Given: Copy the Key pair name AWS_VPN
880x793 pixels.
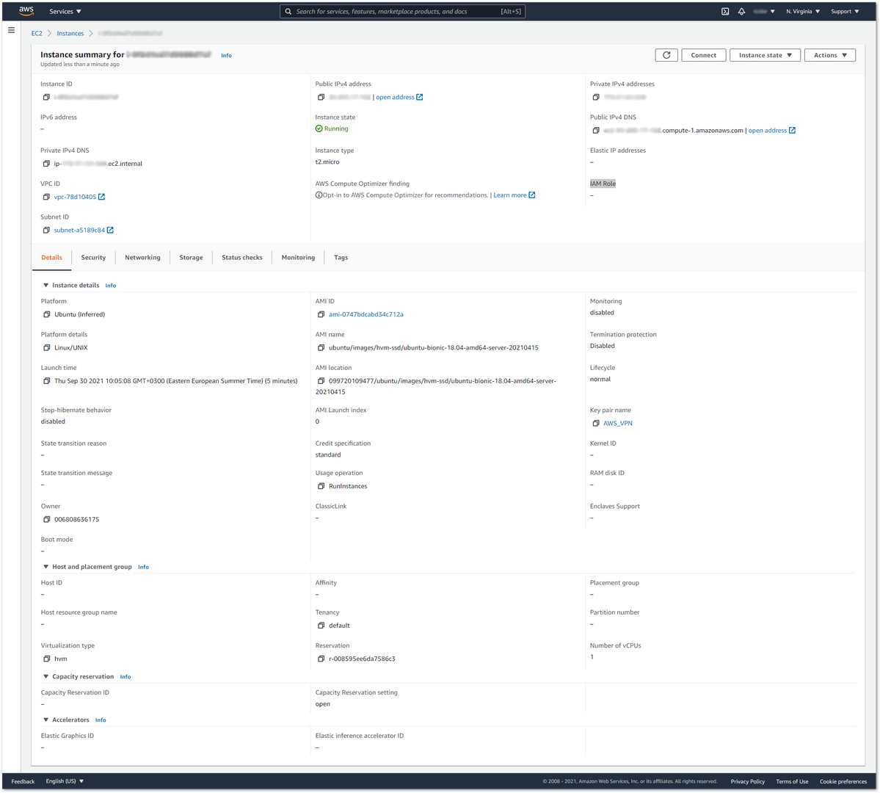Looking at the screenshot, I should [596, 424].
